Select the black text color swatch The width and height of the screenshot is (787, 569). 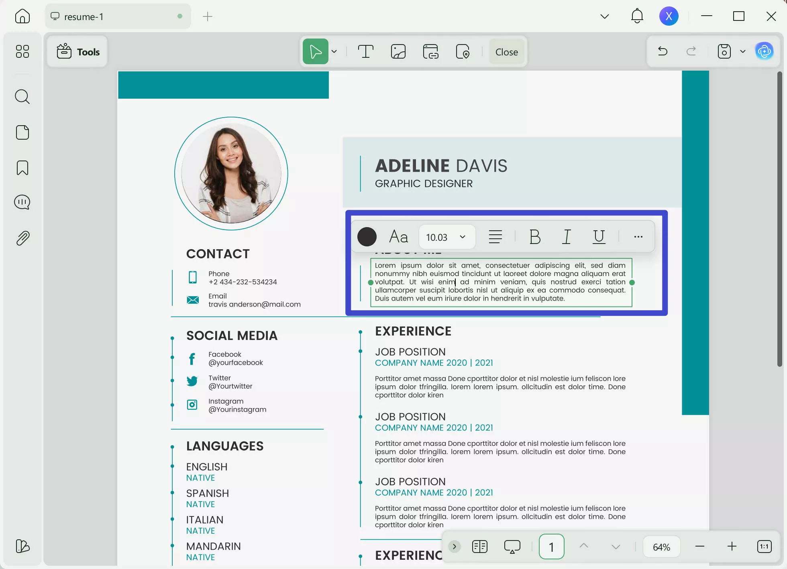coord(366,237)
